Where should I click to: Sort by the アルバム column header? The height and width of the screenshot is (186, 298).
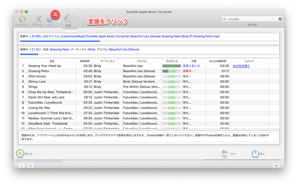click(x=142, y=61)
